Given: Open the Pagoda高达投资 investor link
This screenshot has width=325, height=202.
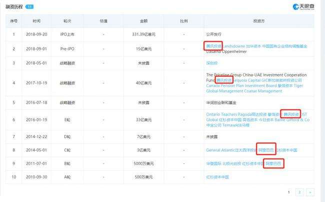Looking at the screenshot, I should (252, 114).
